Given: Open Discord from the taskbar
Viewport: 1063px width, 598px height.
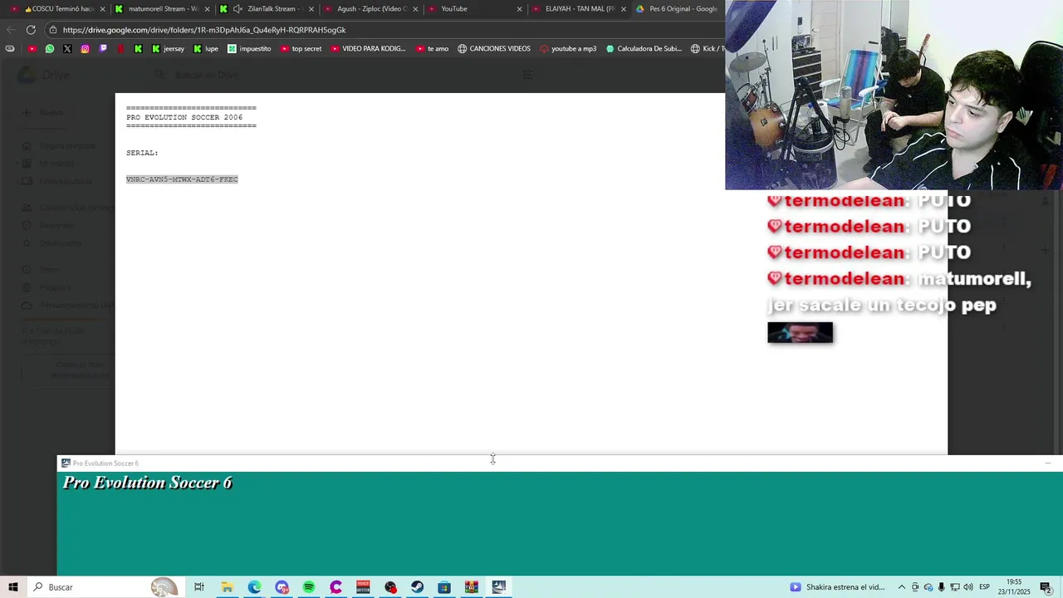Looking at the screenshot, I should (x=282, y=587).
